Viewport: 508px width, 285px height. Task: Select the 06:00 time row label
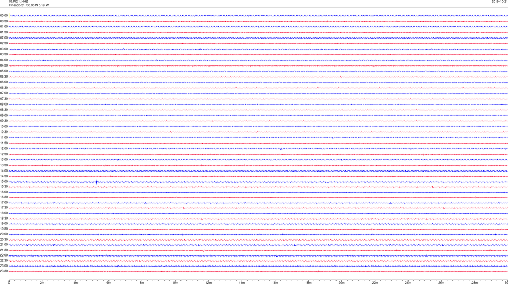point(4,82)
